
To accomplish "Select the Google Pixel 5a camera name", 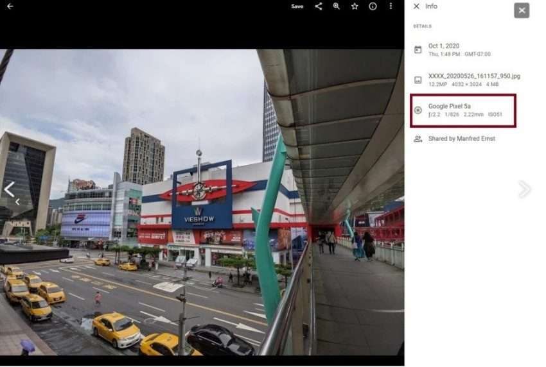I will click(449, 107).
